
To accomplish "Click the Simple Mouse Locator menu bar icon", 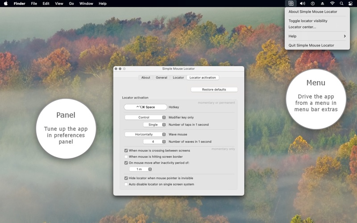I will [291, 4].
